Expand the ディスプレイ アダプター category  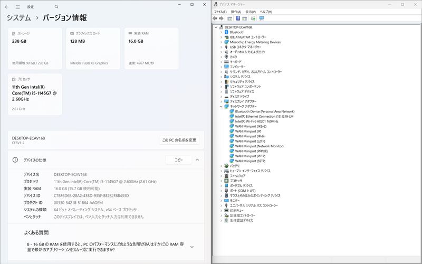coord(221,101)
